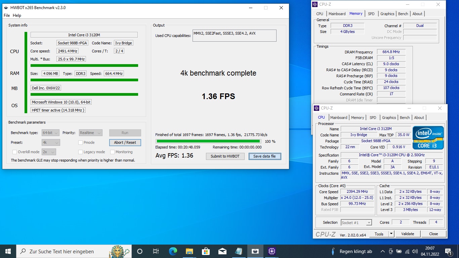
Task: Click the Run button
Action: point(125,133)
